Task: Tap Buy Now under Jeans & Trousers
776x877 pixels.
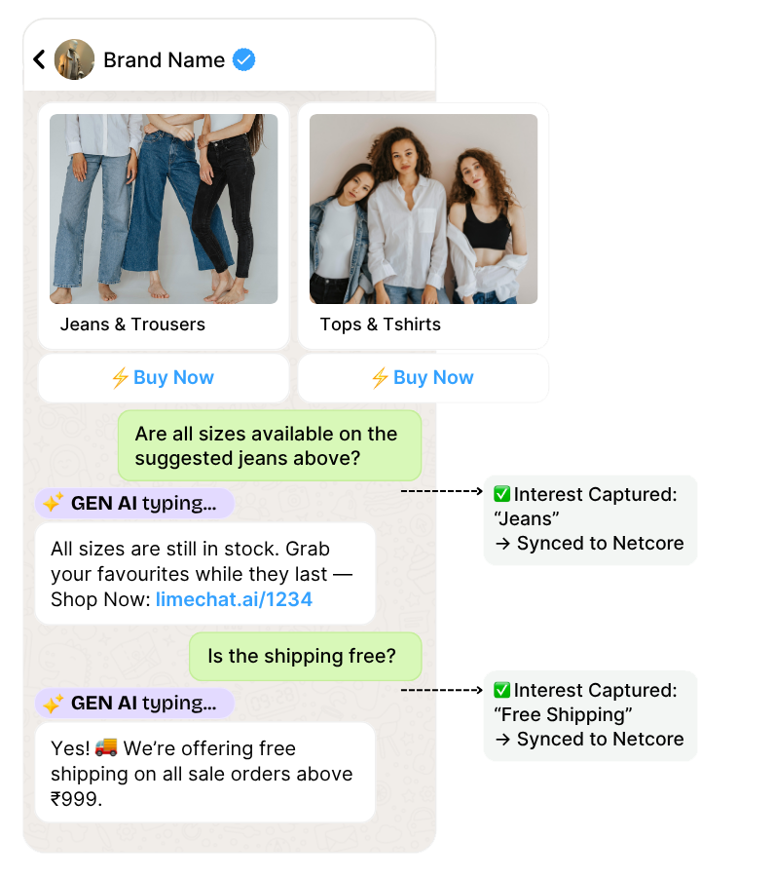Action: pyautogui.click(x=164, y=378)
